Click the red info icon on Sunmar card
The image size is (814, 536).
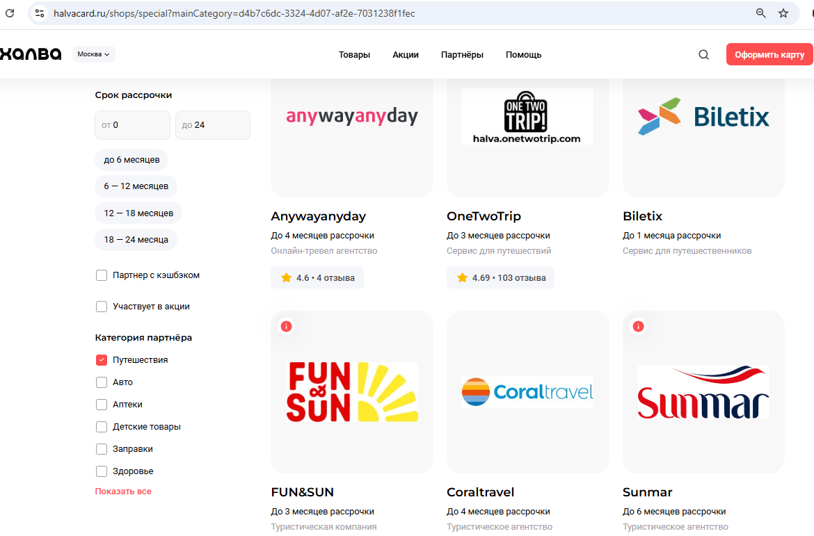[x=638, y=326]
